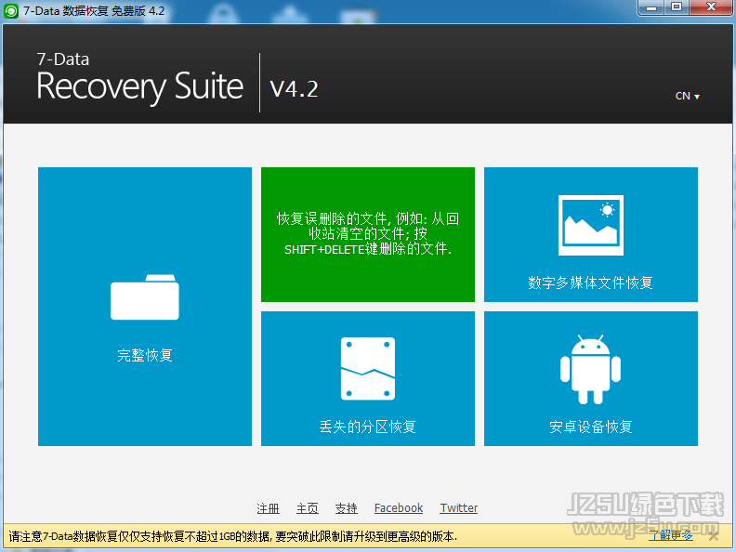The height and width of the screenshot is (552, 736).
Task: Click the V4.2 version text
Action: tap(294, 88)
